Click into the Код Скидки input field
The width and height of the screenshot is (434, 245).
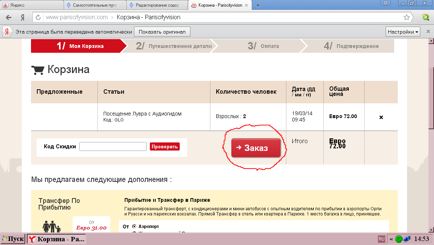click(x=113, y=146)
